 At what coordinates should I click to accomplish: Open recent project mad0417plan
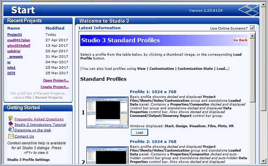pos(19,40)
